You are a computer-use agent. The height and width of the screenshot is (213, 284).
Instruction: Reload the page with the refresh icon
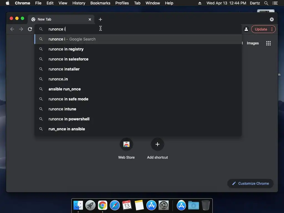[30, 29]
